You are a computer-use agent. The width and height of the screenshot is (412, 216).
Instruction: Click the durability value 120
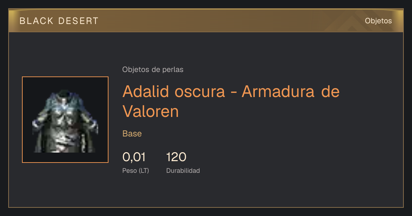[x=176, y=157]
